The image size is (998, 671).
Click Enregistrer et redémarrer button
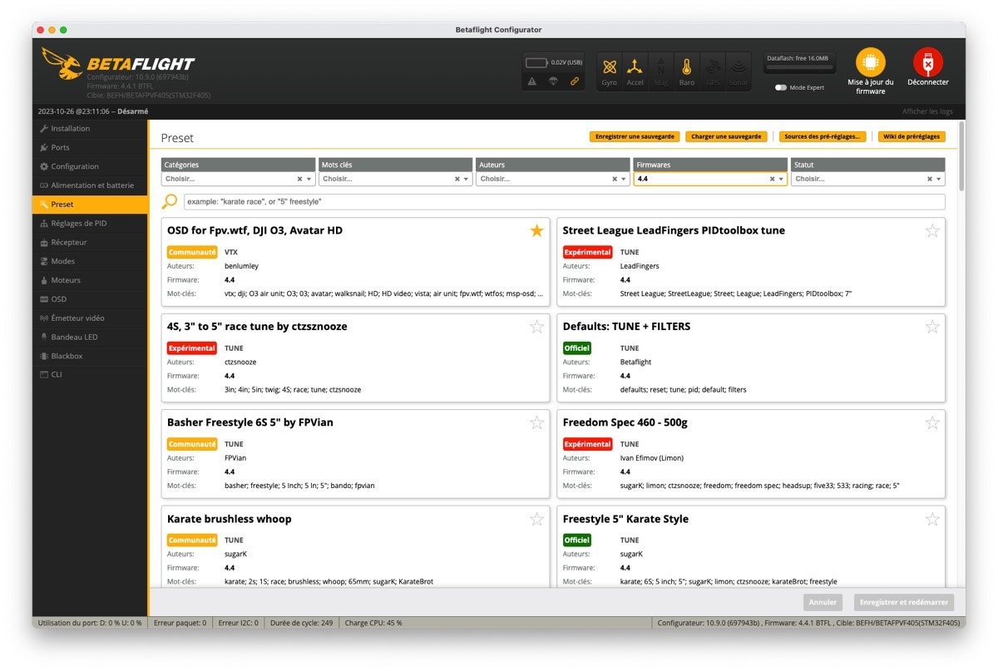904,602
